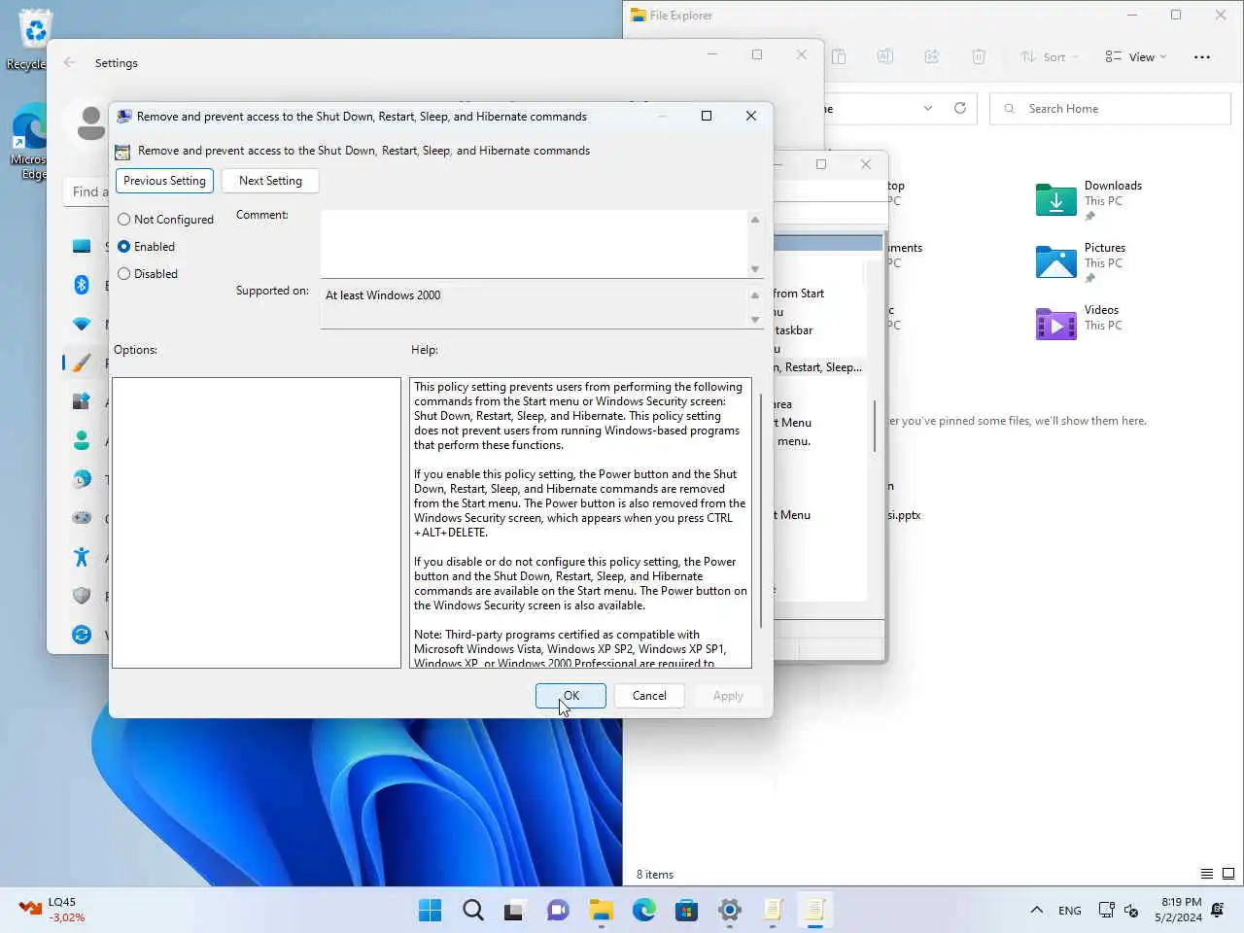This screenshot has width=1244, height=933.
Task: Open Gaming controller icon in Settings sidebar
Action: [x=82, y=518]
